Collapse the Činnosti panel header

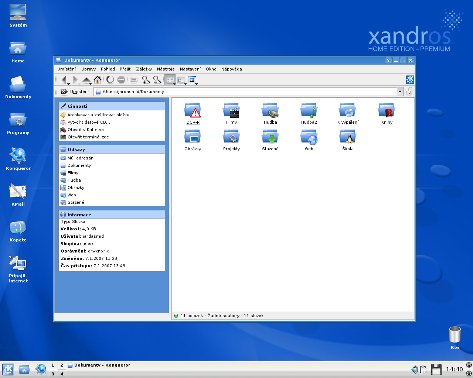(x=112, y=106)
